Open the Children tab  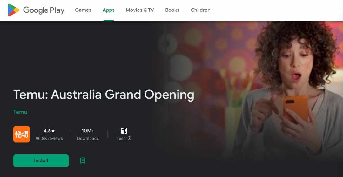[x=200, y=10]
